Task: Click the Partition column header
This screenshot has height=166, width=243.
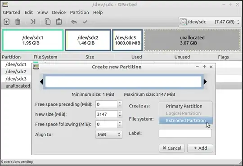Action: pos(11,57)
